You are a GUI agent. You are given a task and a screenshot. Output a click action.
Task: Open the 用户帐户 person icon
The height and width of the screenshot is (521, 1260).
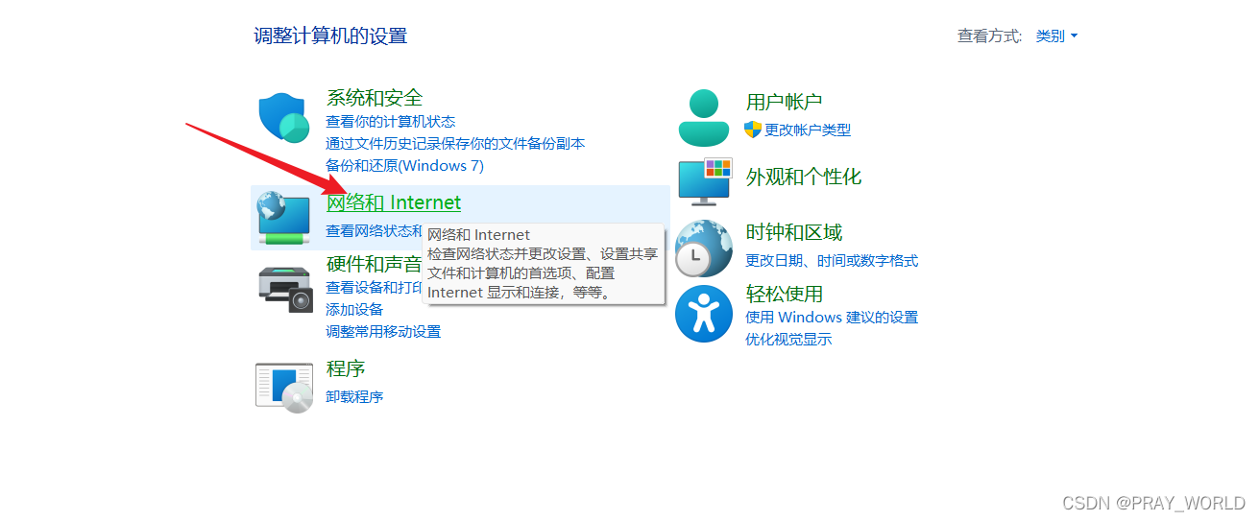[704, 117]
